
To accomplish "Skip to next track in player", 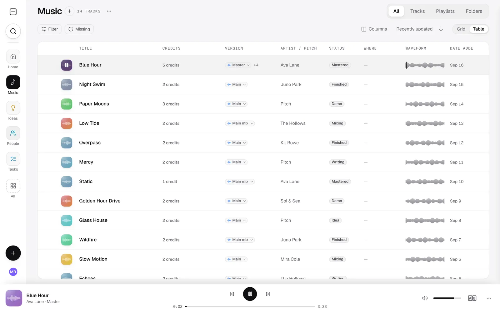I will [268, 294].
